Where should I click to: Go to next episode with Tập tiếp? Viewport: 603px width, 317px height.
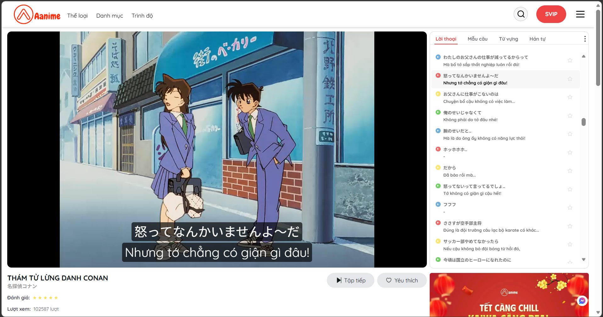coord(350,280)
